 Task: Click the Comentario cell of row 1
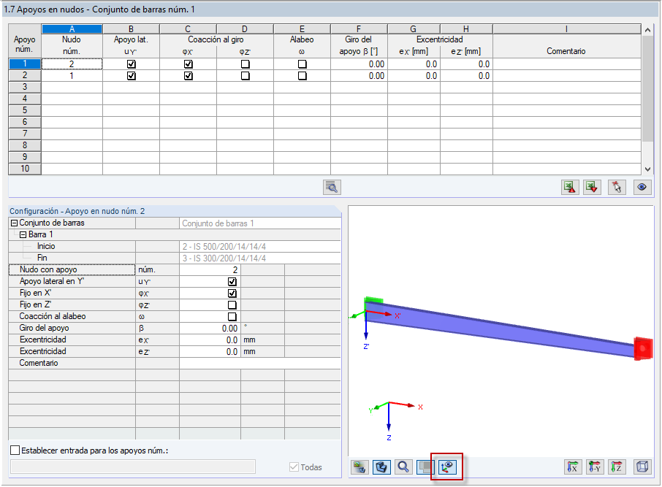566,64
